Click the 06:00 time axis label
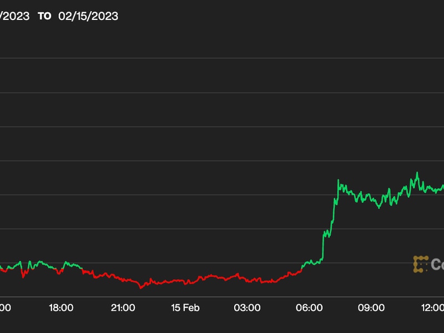 (x=309, y=307)
